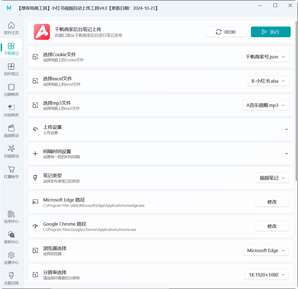Click the icon beside 选择Cookie文件
Viewport: 298px width, 289px height.
(x=35, y=57)
